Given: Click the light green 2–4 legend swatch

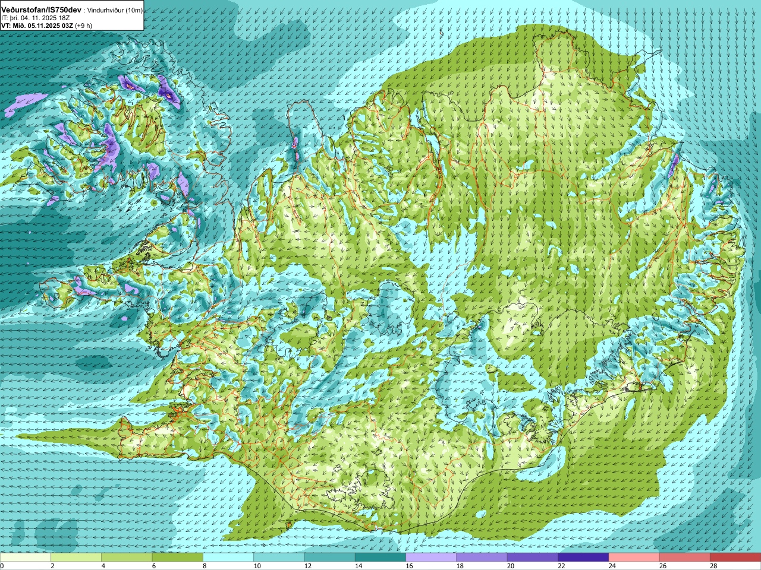Looking at the screenshot, I should pos(76,558).
